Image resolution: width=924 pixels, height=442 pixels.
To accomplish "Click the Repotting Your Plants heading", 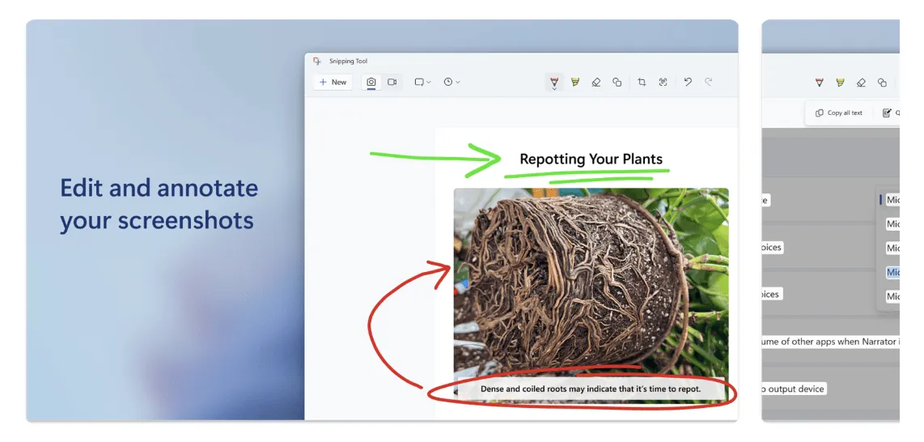I will pos(591,159).
